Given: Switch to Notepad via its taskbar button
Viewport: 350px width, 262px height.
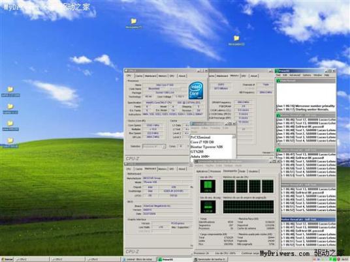Looking at the screenshot, I should pos(138,259).
